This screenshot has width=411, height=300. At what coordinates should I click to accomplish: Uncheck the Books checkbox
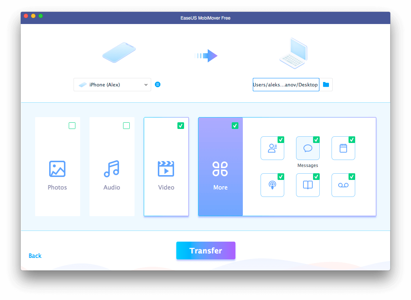316,177
